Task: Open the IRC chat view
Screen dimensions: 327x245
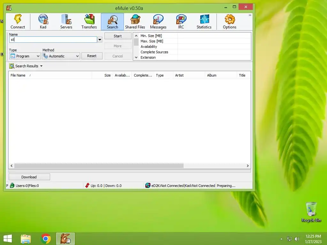Action: tap(181, 22)
